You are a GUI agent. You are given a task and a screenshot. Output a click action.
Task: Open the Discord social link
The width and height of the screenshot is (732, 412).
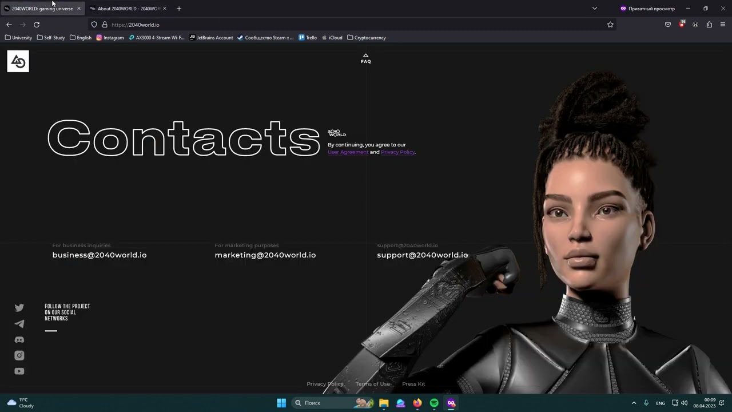point(19,340)
